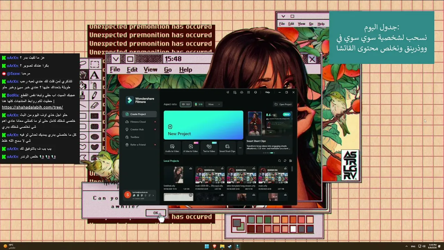
Task: Launch the AI Idea to Video tool
Action: pyautogui.click(x=191, y=148)
